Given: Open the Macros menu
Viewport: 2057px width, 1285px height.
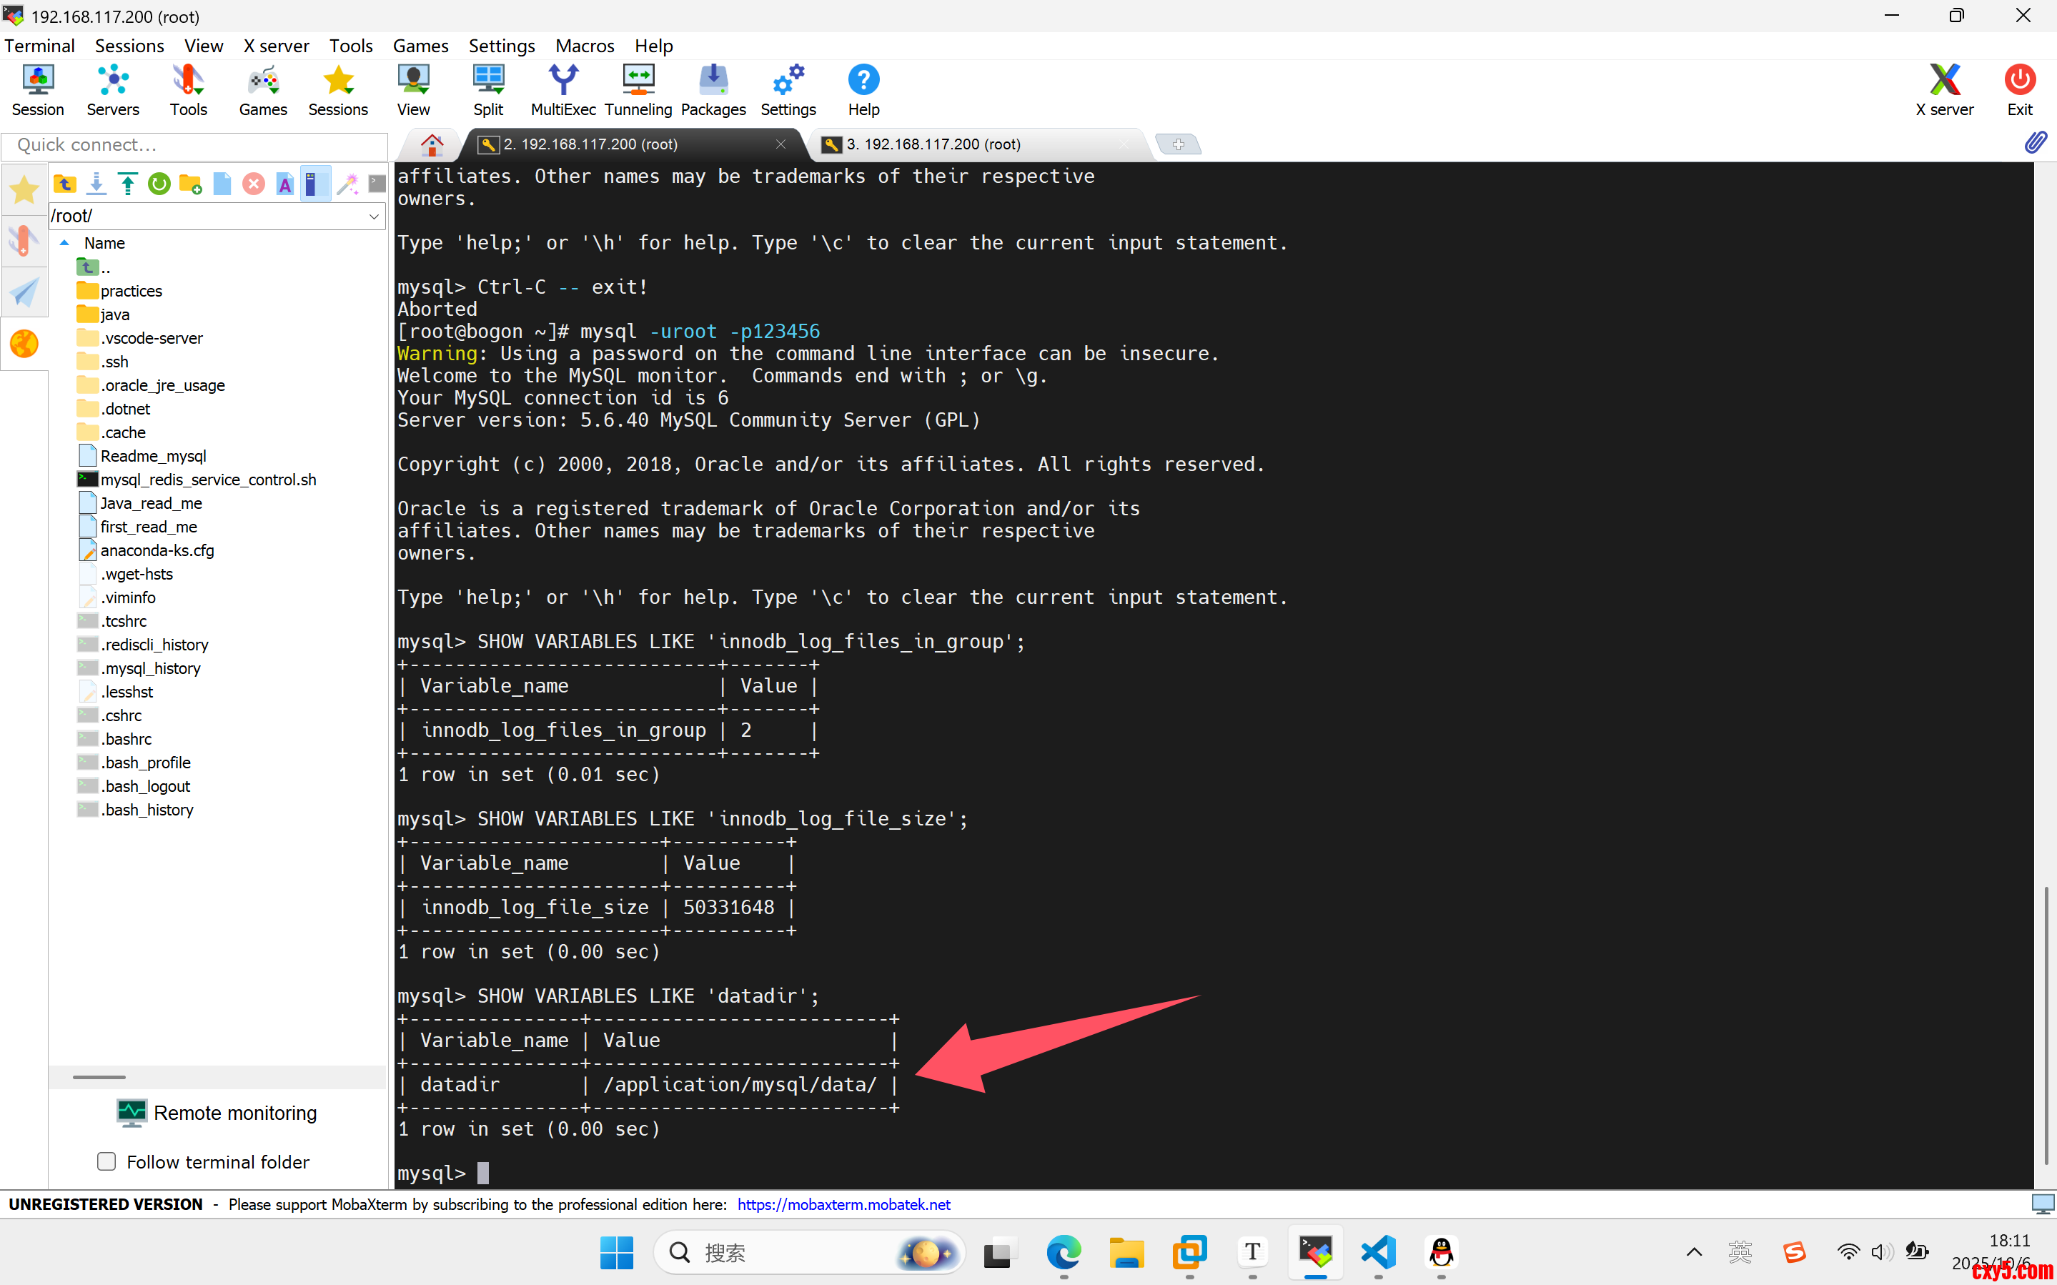Looking at the screenshot, I should (584, 46).
